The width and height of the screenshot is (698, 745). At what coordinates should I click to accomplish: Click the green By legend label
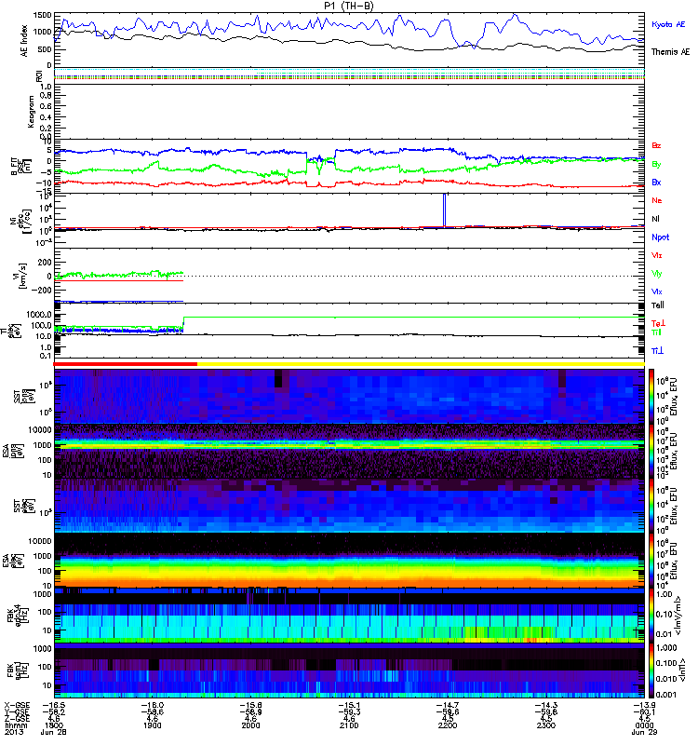(x=656, y=164)
